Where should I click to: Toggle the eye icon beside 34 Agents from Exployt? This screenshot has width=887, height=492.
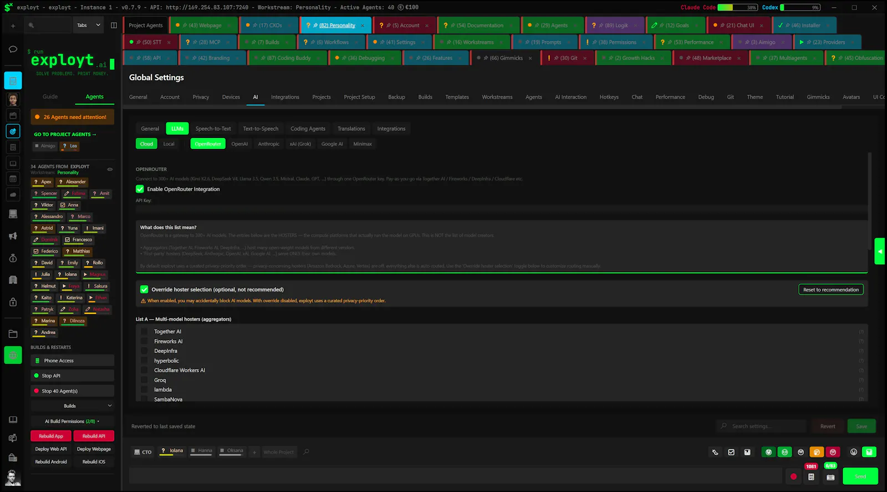coord(110,170)
